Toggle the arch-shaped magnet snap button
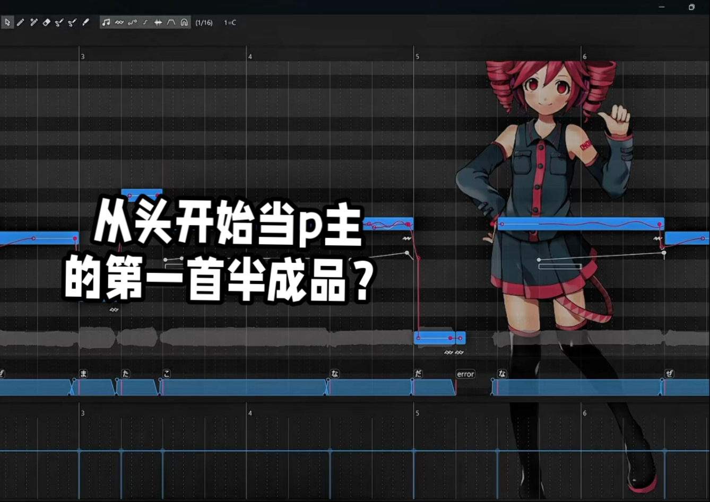The image size is (710, 502). pos(184,22)
